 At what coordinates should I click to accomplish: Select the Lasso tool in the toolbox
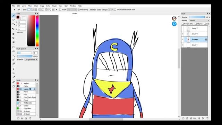(14, 51)
